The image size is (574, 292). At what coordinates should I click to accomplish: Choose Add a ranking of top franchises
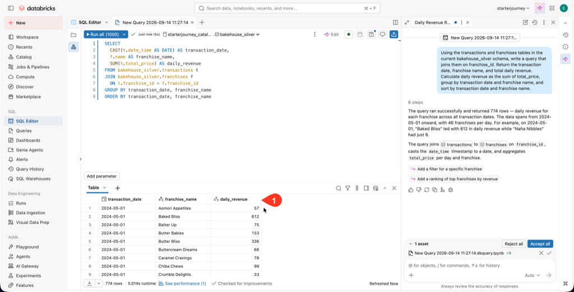(454, 178)
